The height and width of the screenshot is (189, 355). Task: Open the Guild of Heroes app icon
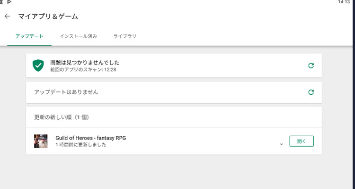pyautogui.click(x=41, y=141)
